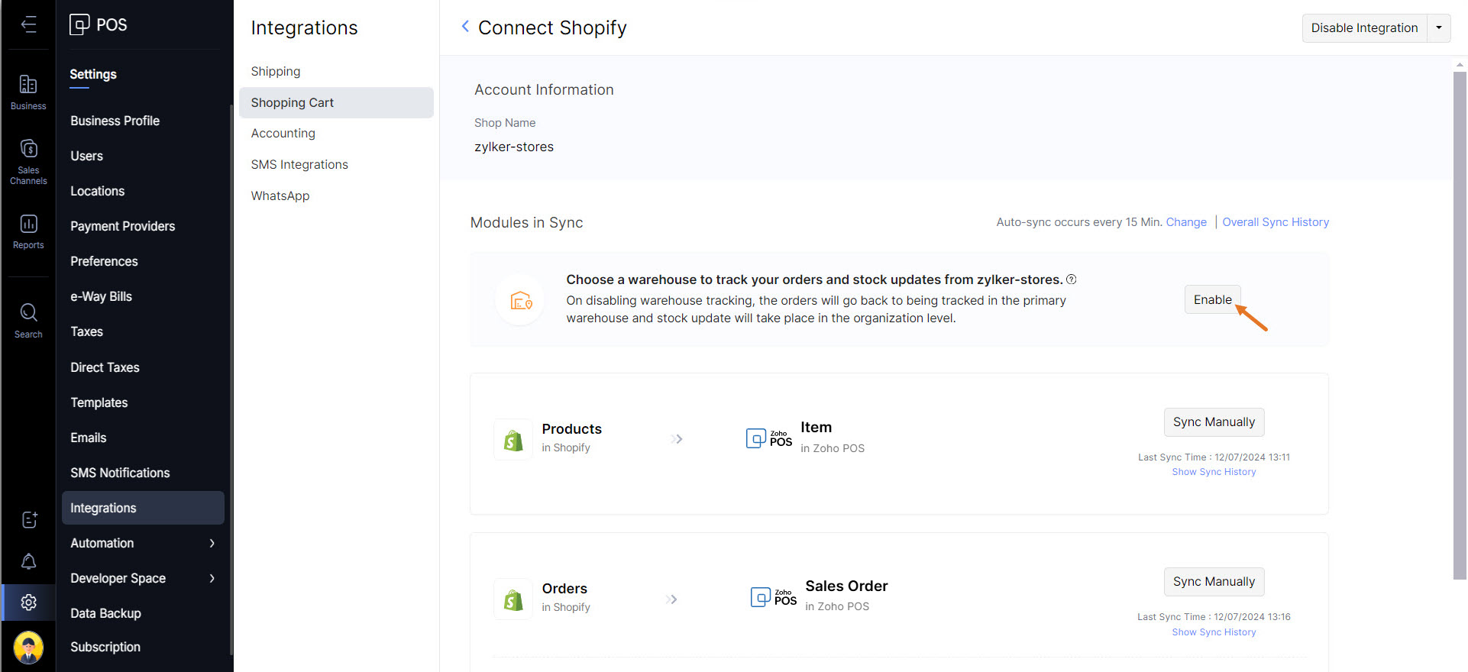Open the Disable Integration dropdown arrow
Screen dimensions: 1468x672
(x=1439, y=27)
